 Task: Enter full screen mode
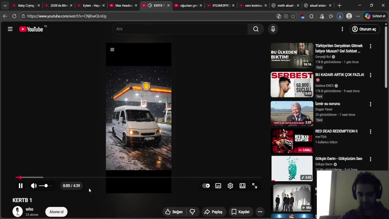click(x=255, y=186)
